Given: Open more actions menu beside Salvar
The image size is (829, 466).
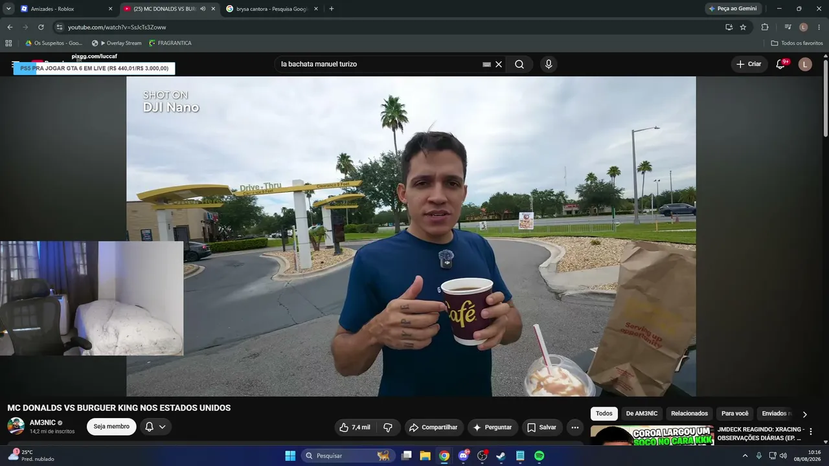Looking at the screenshot, I should (x=574, y=427).
